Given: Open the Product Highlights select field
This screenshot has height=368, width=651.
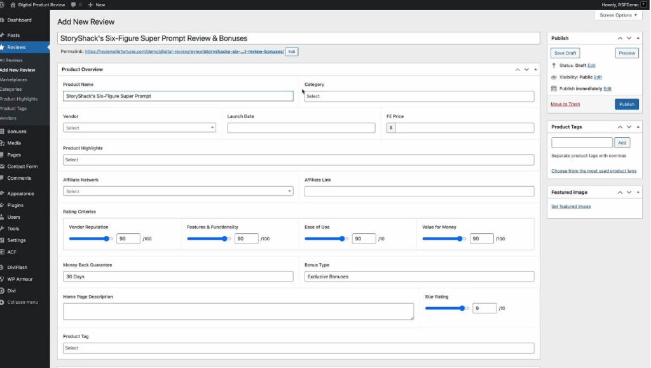Looking at the screenshot, I should coord(299,160).
